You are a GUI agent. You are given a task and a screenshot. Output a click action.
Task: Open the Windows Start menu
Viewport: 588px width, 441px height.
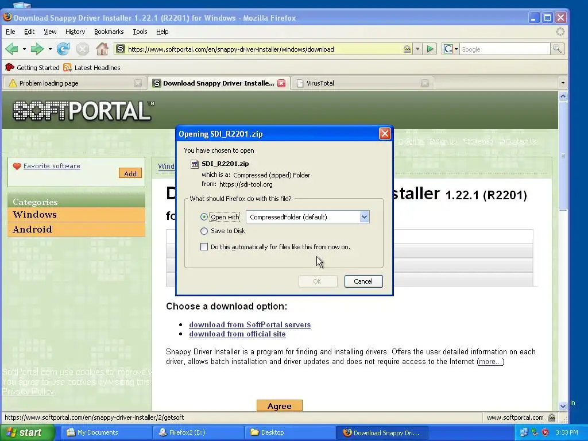tap(27, 432)
